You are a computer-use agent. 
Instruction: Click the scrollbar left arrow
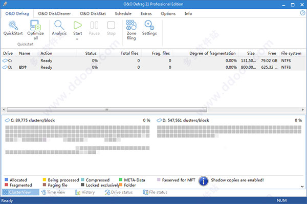4,110
